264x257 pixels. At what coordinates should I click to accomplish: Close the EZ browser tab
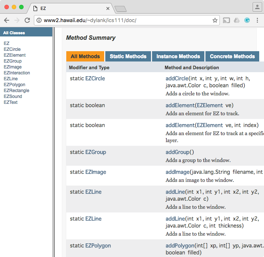coord(108,8)
